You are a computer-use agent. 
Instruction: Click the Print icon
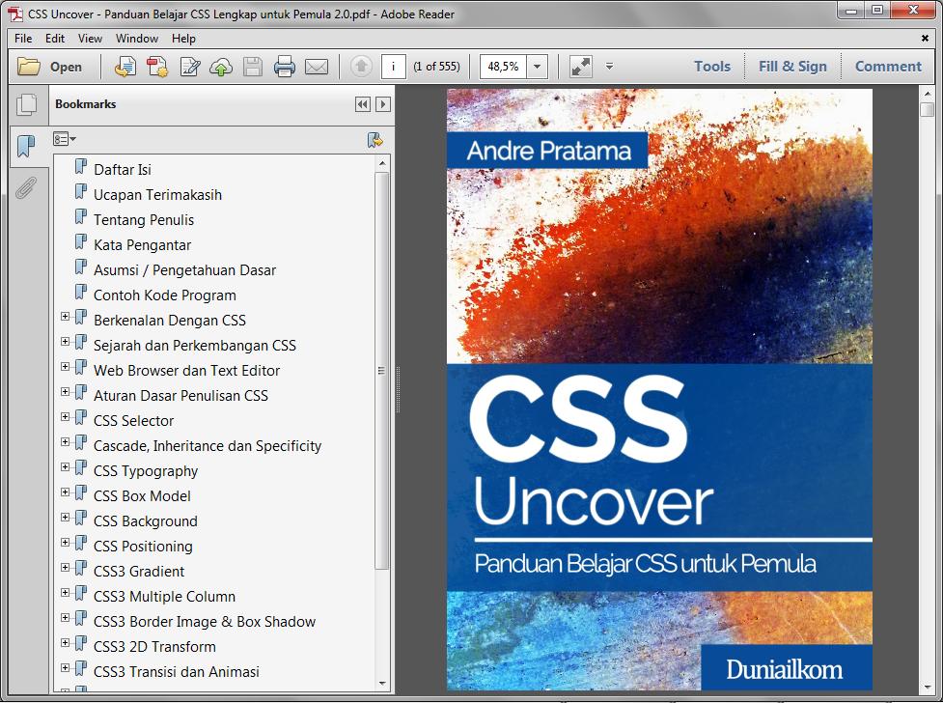(x=285, y=67)
